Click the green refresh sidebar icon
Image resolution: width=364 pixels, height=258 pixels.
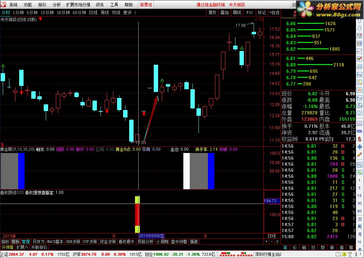coord(360,172)
